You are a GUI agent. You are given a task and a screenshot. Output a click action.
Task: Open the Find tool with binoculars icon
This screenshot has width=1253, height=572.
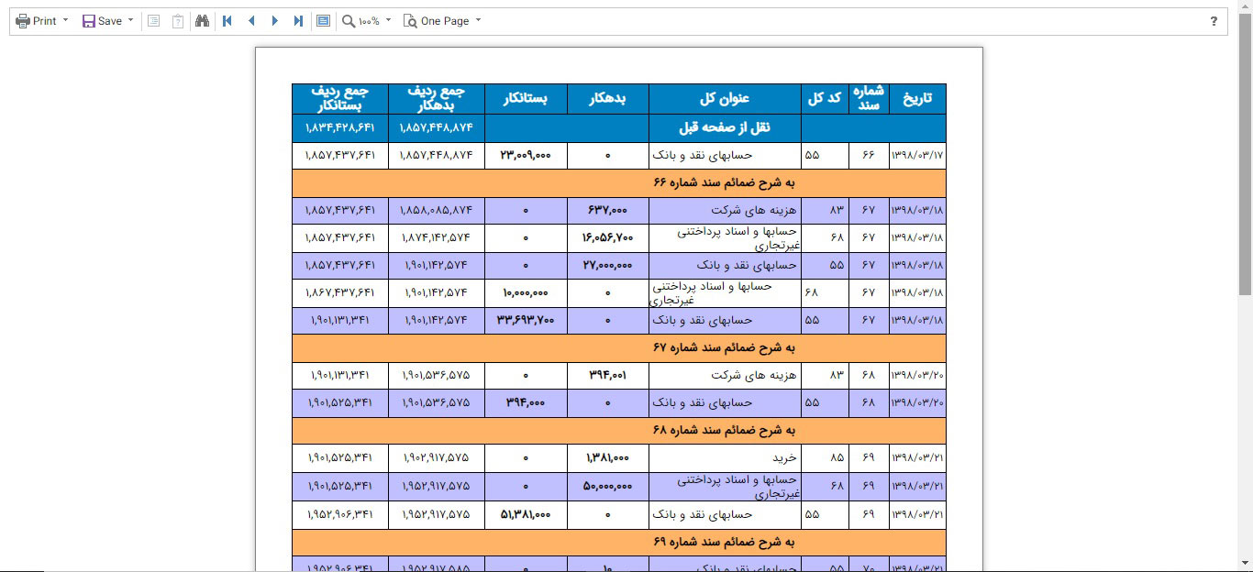[x=204, y=20]
